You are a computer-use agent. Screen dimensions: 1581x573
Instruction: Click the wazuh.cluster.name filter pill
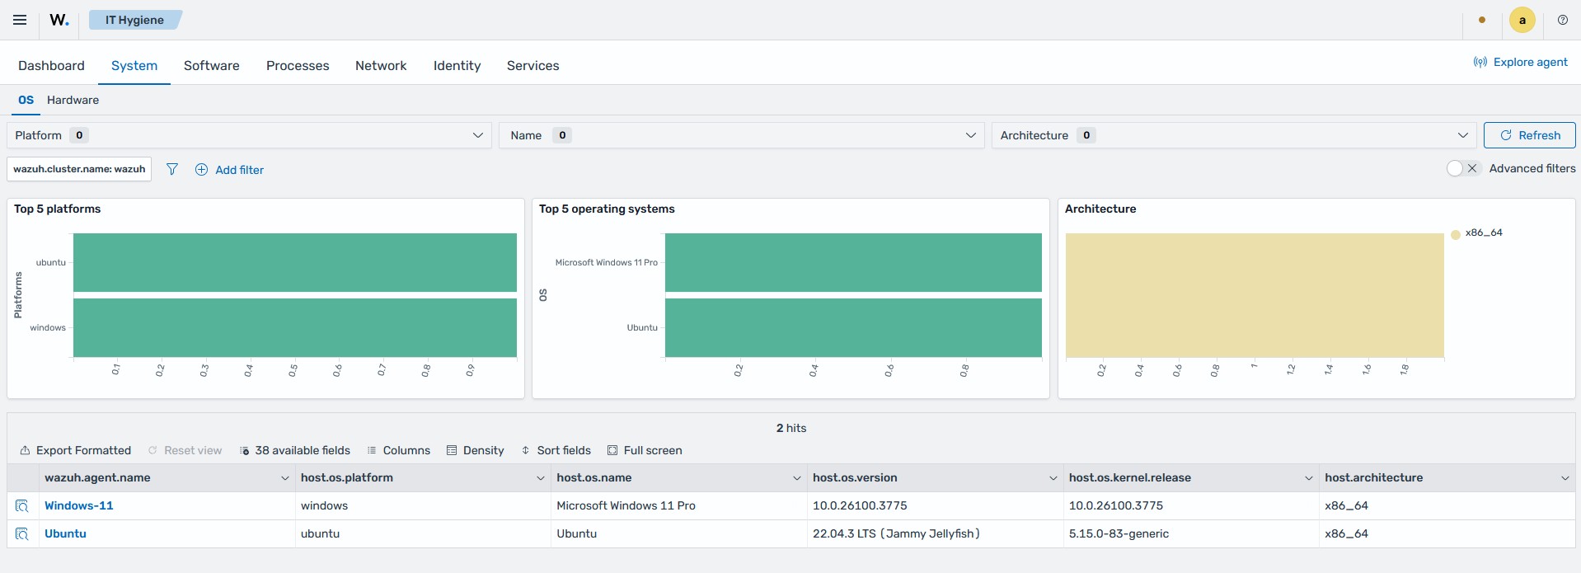coord(79,169)
